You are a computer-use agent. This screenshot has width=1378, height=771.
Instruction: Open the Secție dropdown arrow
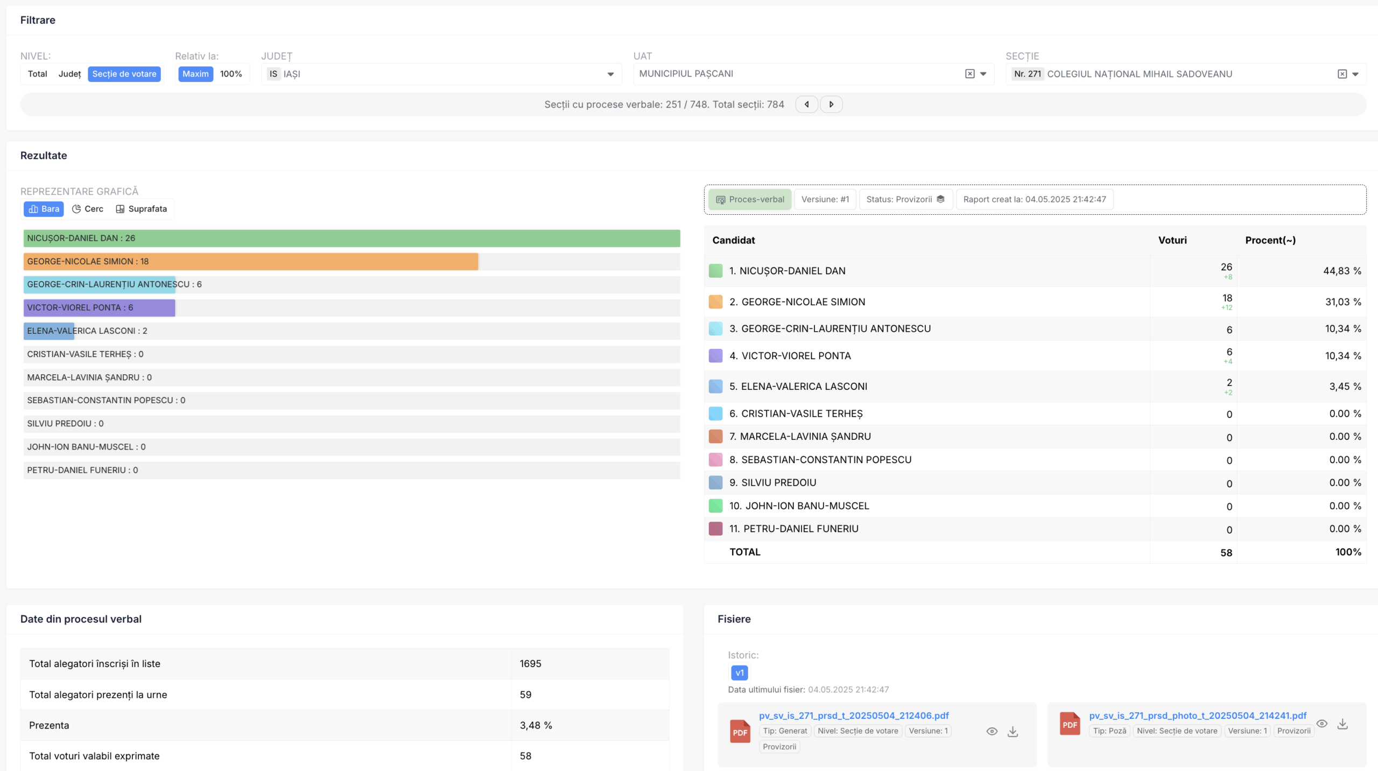(1355, 74)
